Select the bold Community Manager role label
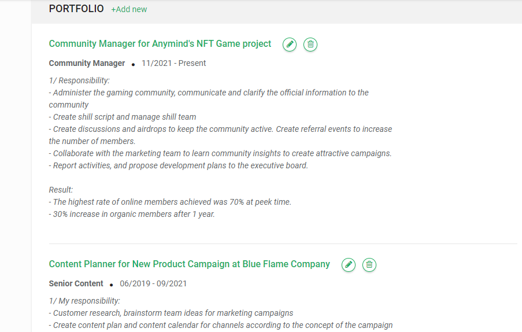This screenshot has width=522, height=332. click(x=87, y=63)
